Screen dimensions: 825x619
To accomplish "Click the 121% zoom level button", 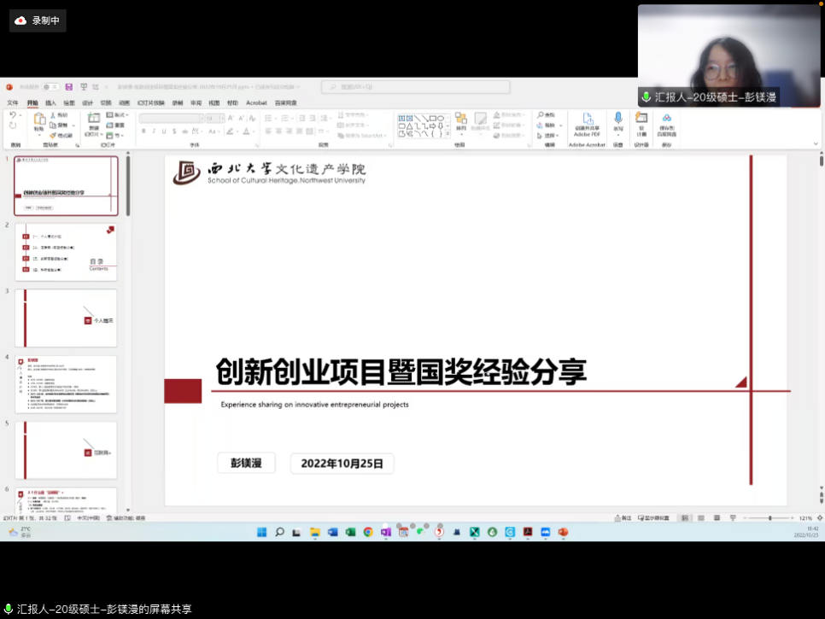I will pos(805,518).
